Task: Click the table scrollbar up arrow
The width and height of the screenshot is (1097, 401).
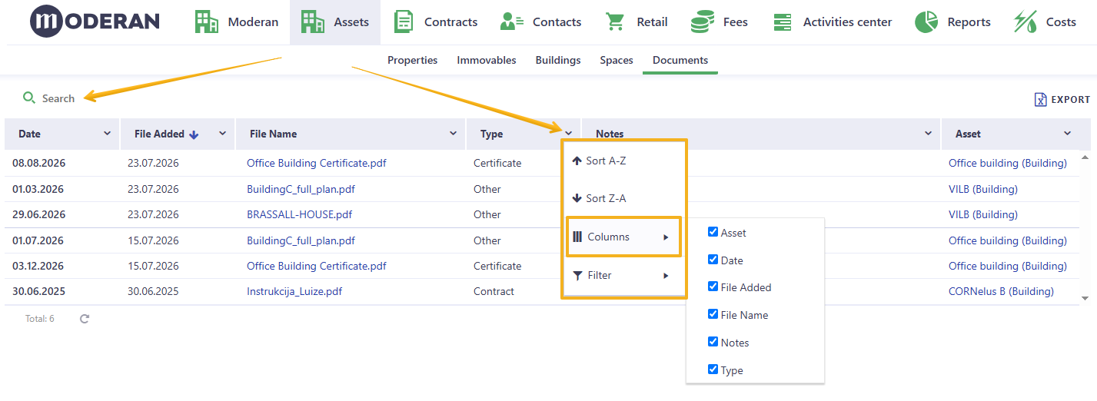Action: [x=1085, y=157]
